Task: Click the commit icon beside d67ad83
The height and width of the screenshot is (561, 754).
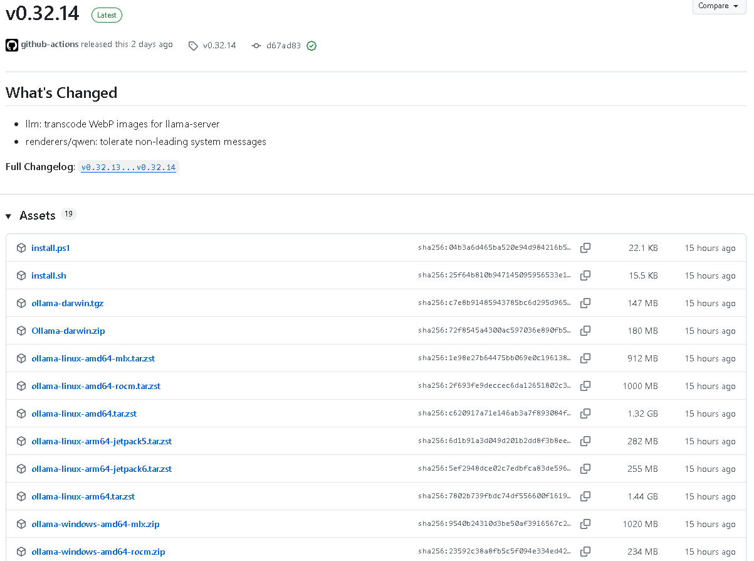Action: (256, 46)
